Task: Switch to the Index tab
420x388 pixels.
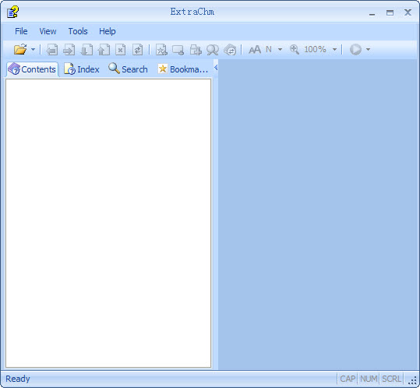Action: tap(82, 69)
